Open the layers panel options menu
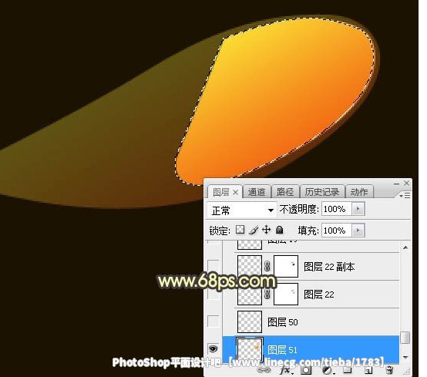The image size is (427, 377). pos(405,195)
